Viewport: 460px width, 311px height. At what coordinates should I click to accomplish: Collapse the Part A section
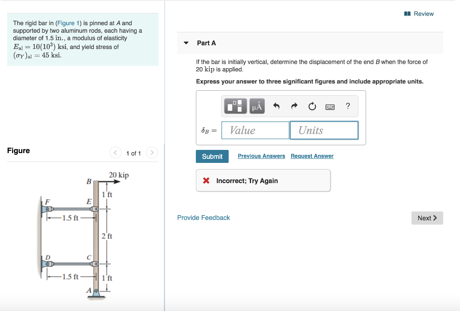tap(186, 43)
